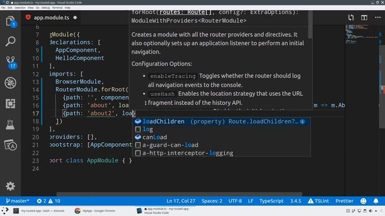Click the master* git branch indicator

17,201
